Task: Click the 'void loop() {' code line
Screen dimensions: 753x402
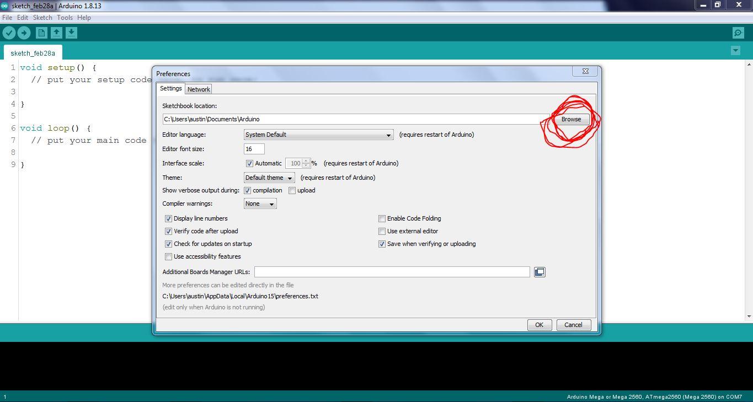Action: [x=55, y=128]
